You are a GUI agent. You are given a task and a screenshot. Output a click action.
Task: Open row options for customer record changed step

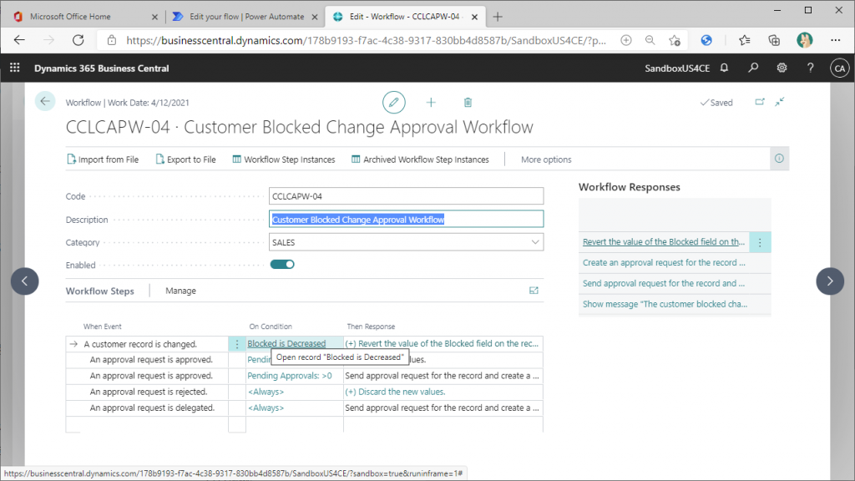(236, 344)
